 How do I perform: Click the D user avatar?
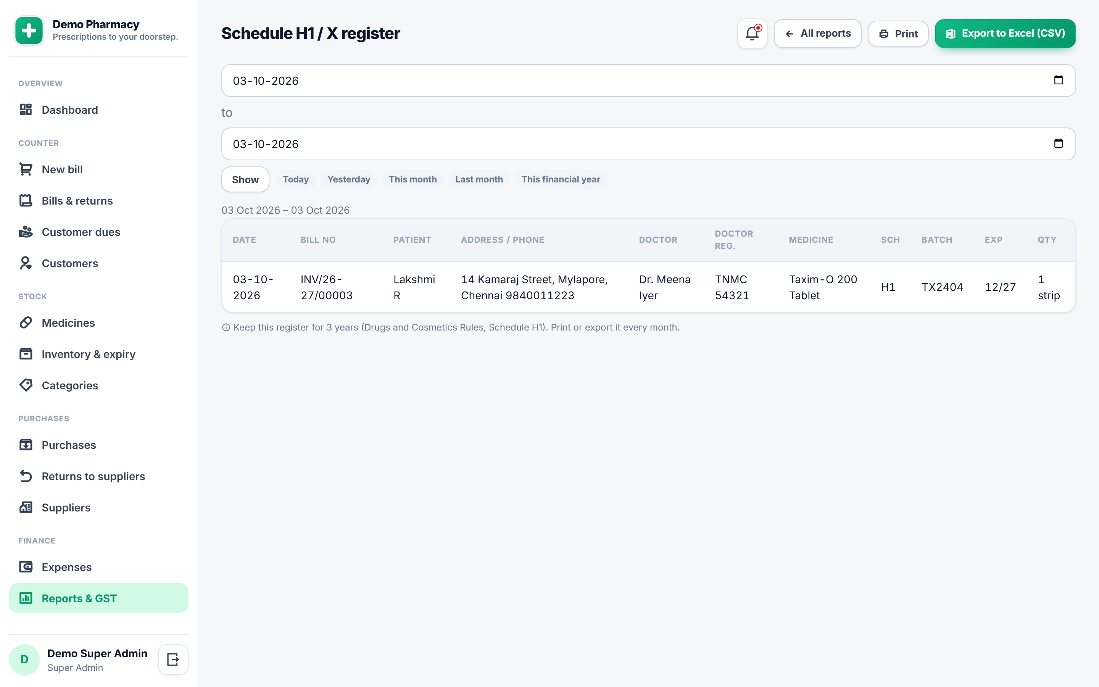click(24, 659)
